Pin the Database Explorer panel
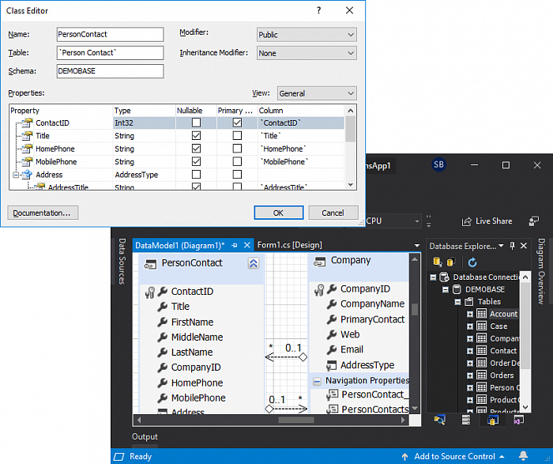This screenshot has width=553, height=464. [x=513, y=246]
